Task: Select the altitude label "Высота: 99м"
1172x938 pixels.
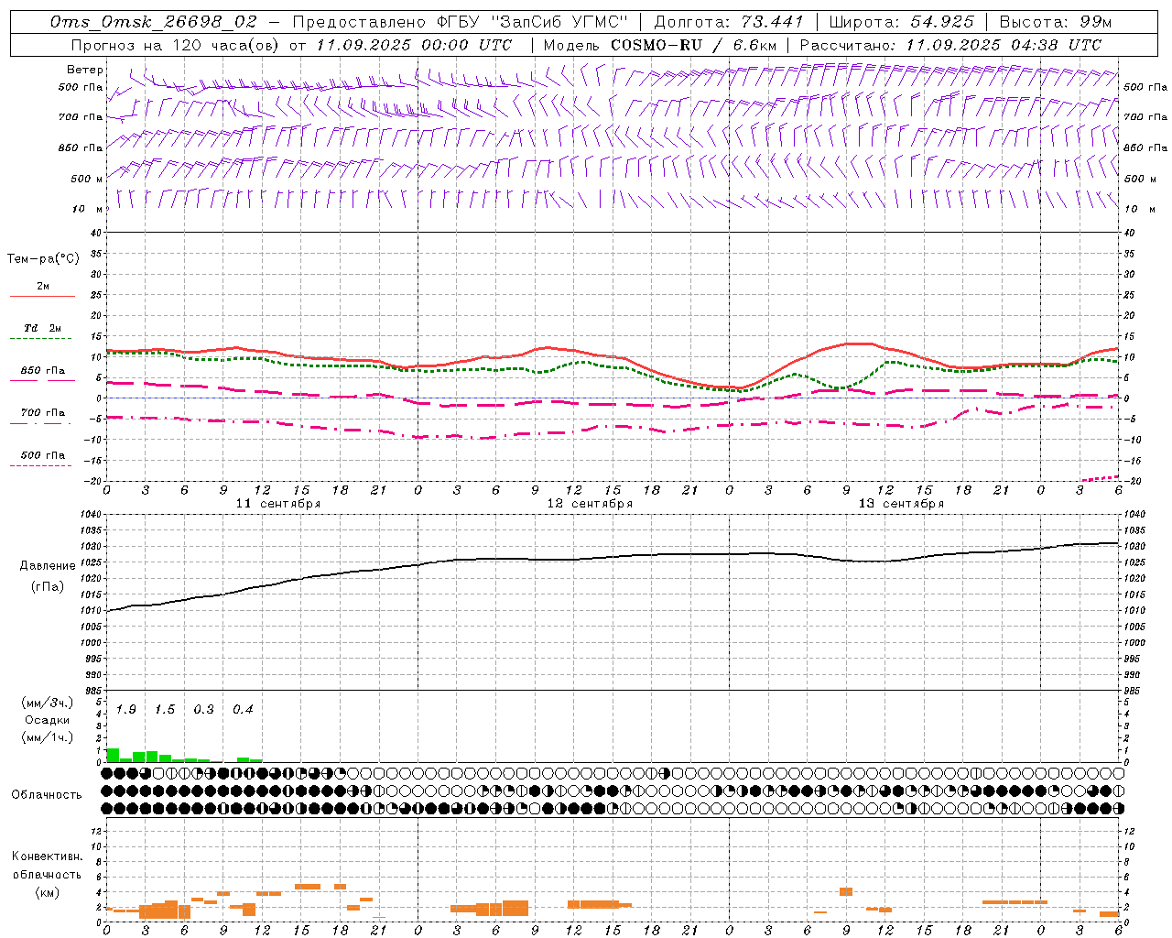Action: [1056, 21]
